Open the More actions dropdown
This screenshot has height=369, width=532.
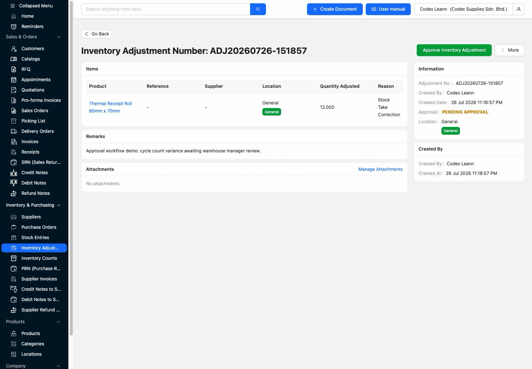[x=509, y=50]
